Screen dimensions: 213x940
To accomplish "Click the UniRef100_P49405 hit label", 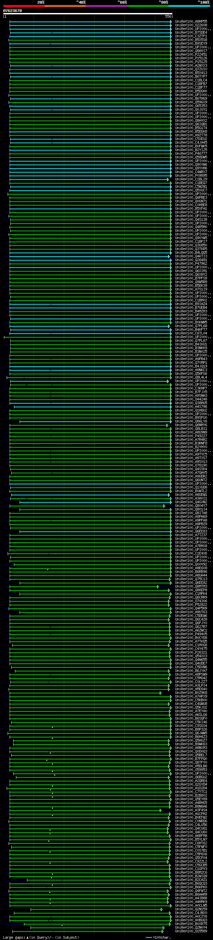I will tap(191, 634).
